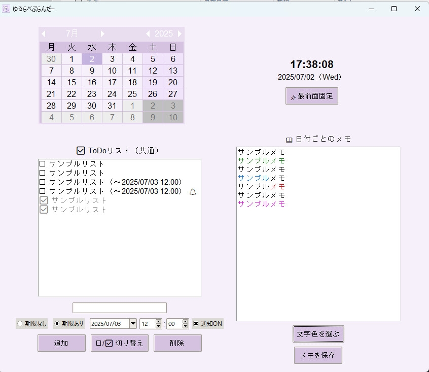Click the new ToDo input field
The image size is (429, 372).
click(119, 308)
